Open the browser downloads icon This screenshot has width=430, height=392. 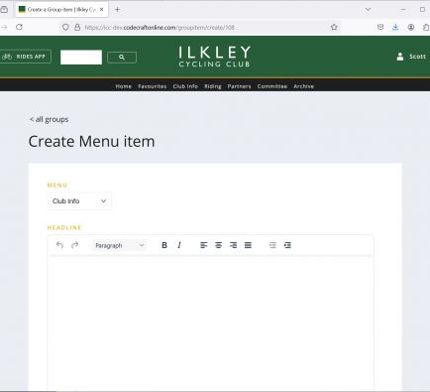pos(395,27)
